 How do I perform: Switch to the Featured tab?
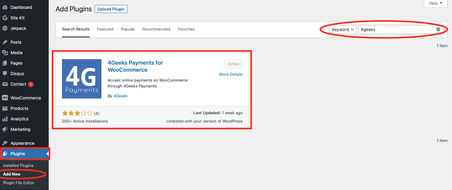click(105, 29)
